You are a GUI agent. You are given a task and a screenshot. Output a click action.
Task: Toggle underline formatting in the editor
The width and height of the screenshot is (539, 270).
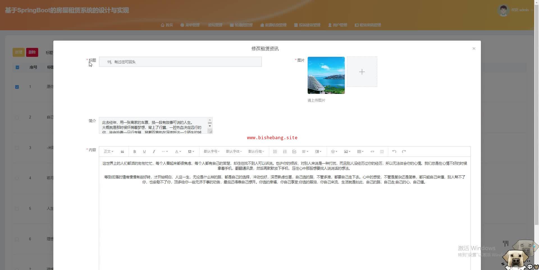point(144,152)
